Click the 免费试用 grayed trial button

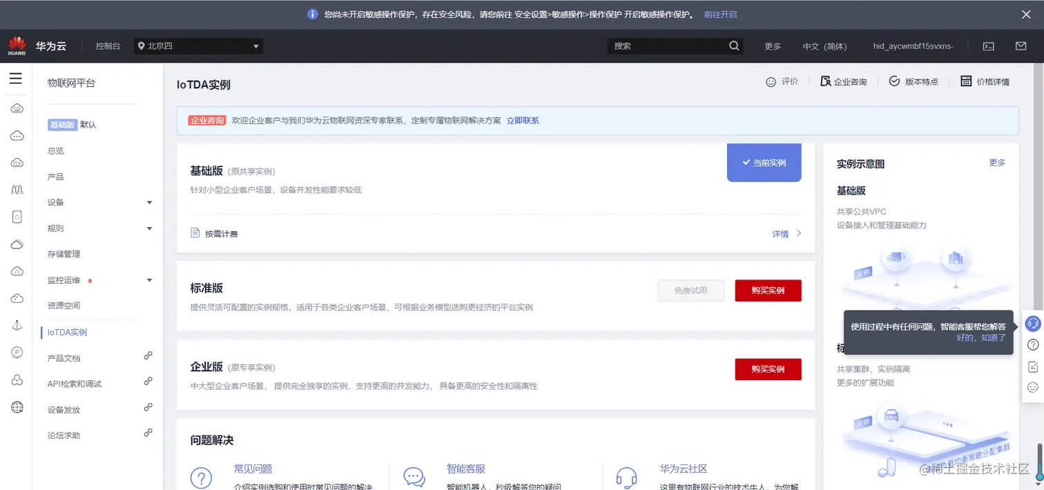pos(690,290)
